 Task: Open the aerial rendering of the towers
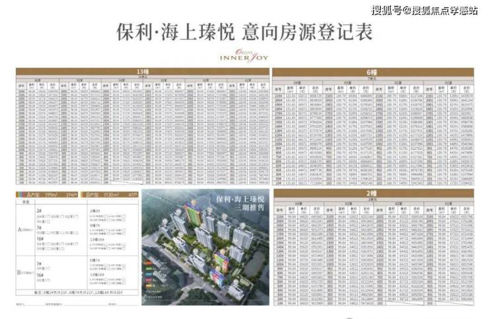[x=206, y=247]
